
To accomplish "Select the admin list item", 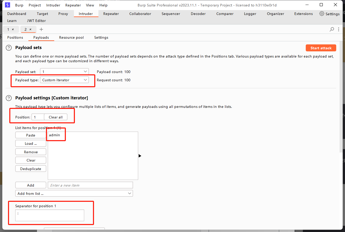I will [x=54, y=135].
